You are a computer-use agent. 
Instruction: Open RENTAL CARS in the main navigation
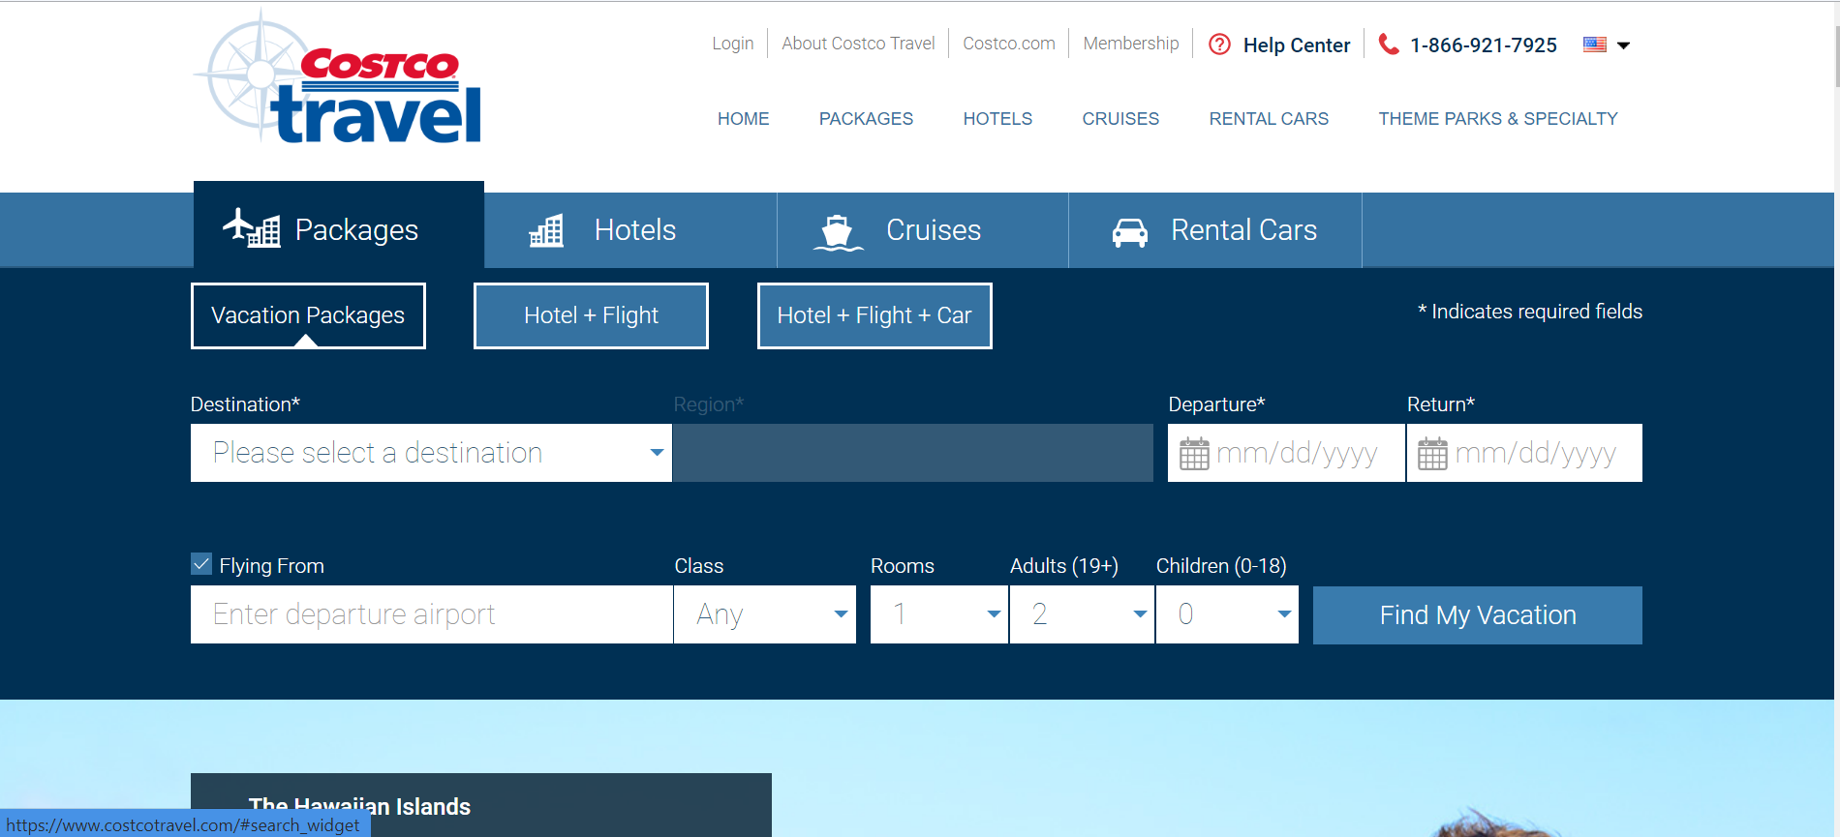coord(1269,119)
